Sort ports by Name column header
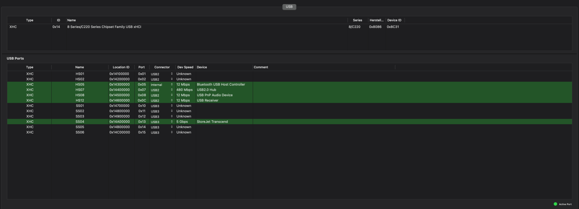The image size is (579, 209). tap(80, 67)
